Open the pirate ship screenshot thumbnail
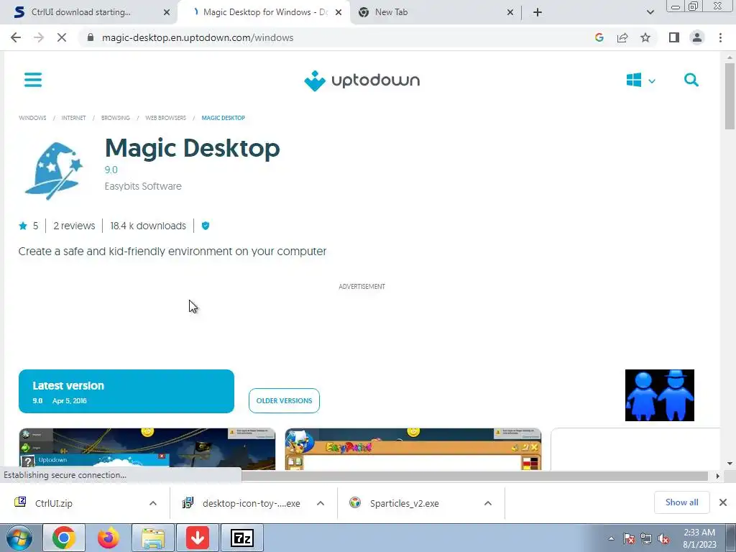Image resolution: width=736 pixels, height=552 pixels. [x=147, y=448]
